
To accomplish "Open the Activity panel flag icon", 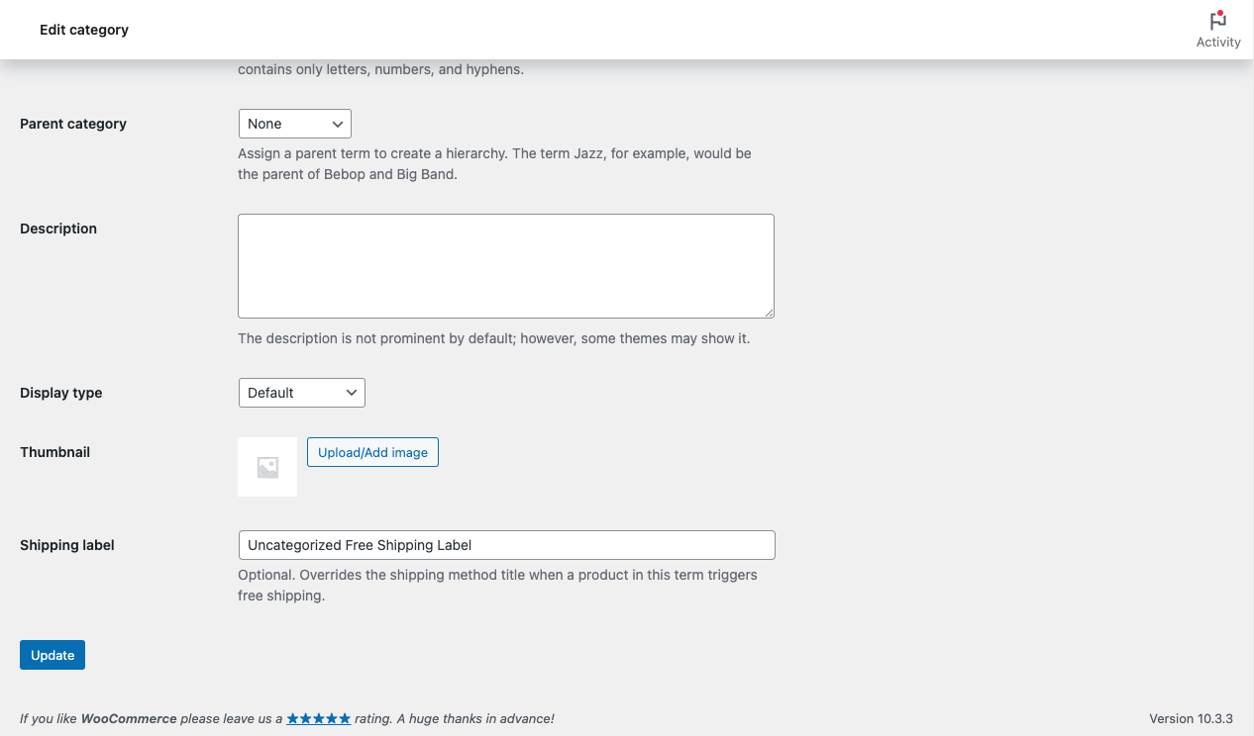I will [1218, 20].
